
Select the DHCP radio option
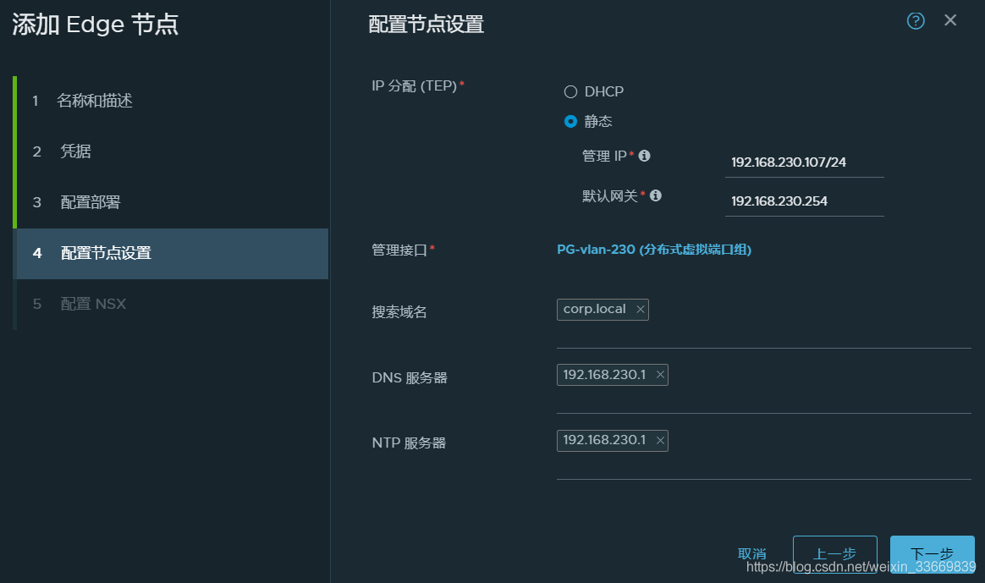pos(571,91)
